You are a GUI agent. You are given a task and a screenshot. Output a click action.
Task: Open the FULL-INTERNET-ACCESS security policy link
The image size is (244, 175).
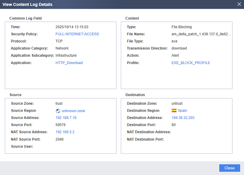click(77, 34)
